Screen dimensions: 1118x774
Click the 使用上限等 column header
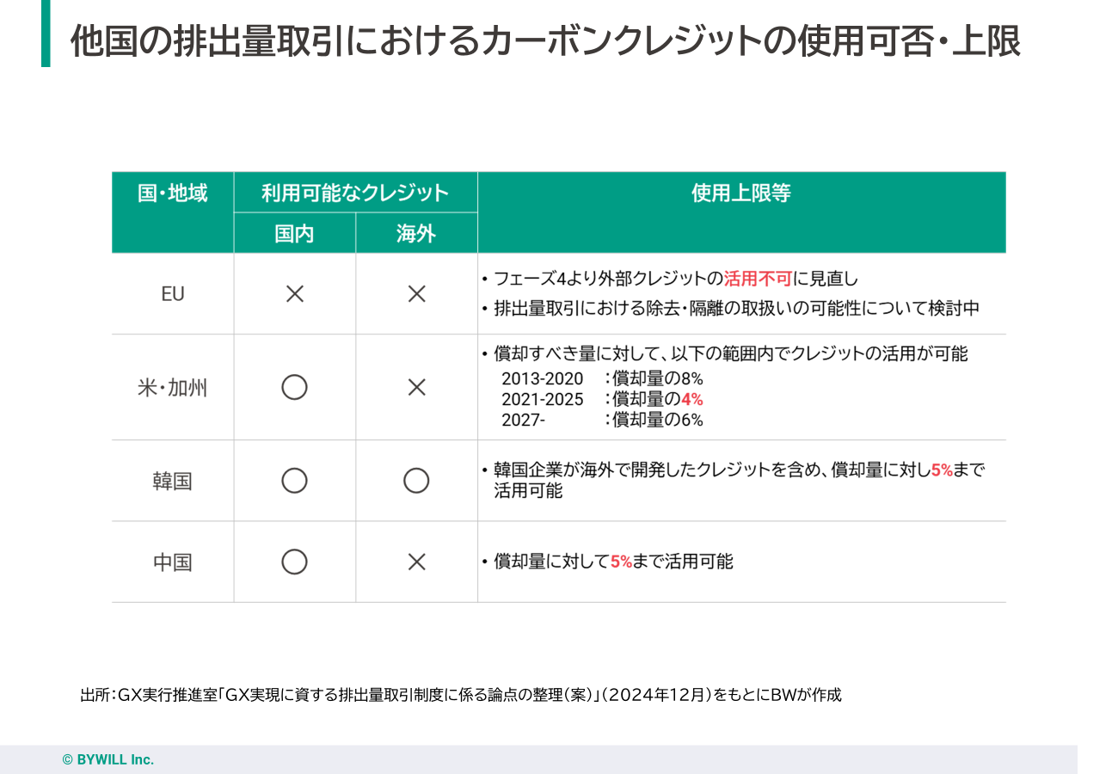[741, 193]
